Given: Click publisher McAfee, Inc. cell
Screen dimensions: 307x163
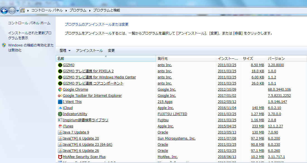Looking at the screenshot, I should [x=168, y=157].
